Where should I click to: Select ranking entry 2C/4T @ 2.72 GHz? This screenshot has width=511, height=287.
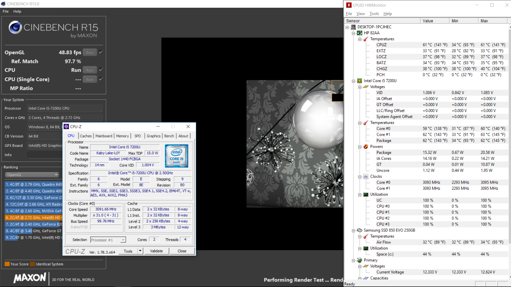[x=34, y=217]
